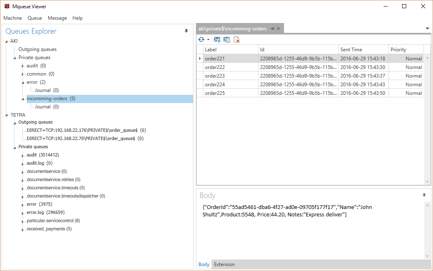433x271 pixels.
Task: Select the 192.168.22.176 order_queue$ outgoing queue
Action: click(86, 130)
